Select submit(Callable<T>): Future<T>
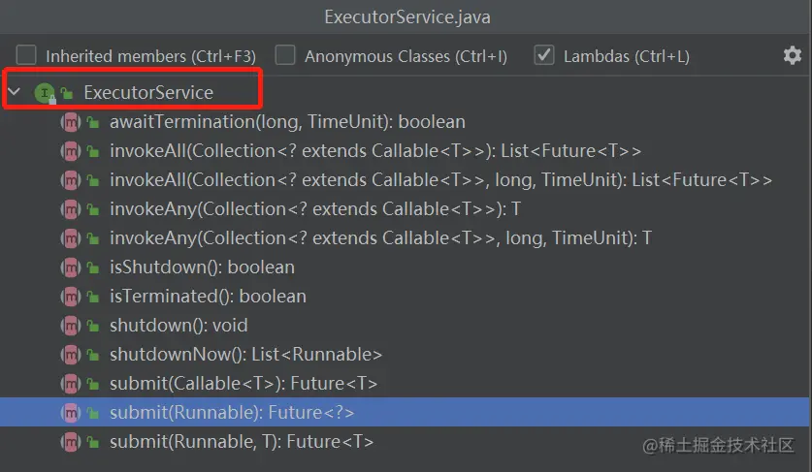The image size is (812, 472). (244, 383)
